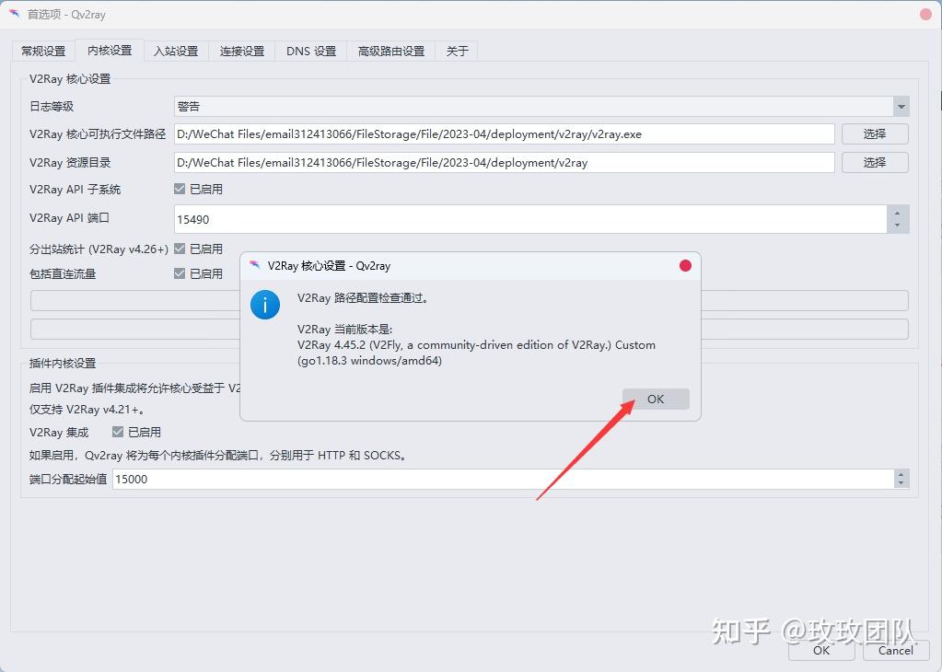The width and height of the screenshot is (942, 672).
Task: Close the V2Ray core settings dialog with the red dot
Action: [x=685, y=266]
